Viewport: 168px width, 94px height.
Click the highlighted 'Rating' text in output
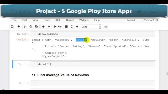pyautogui.click(x=82, y=40)
